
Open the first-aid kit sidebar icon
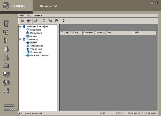(x=6, y=65)
